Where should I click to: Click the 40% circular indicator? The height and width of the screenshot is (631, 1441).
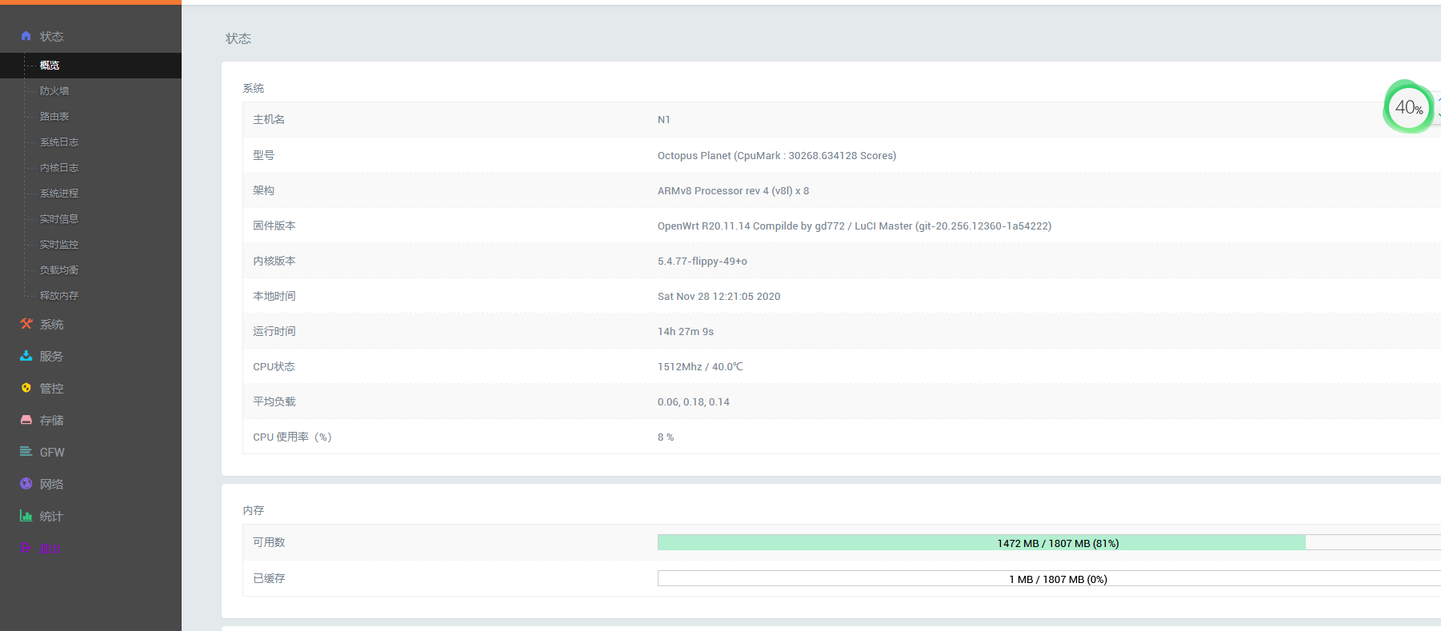tap(1408, 107)
